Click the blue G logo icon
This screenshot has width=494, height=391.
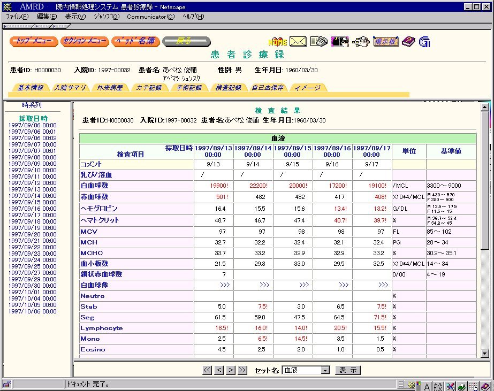point(425,42)
